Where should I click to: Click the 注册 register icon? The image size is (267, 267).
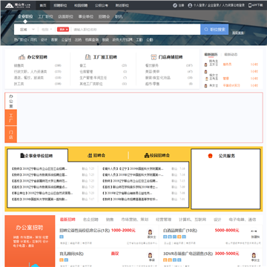[x=175, y=5]
